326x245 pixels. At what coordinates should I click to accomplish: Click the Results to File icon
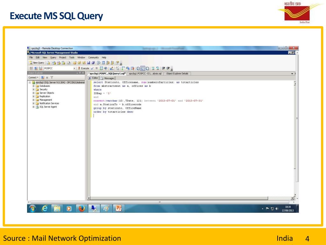point(147,68)
